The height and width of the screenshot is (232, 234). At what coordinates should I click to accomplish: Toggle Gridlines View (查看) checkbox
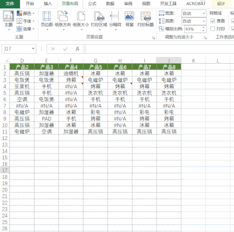click(213, 21)
